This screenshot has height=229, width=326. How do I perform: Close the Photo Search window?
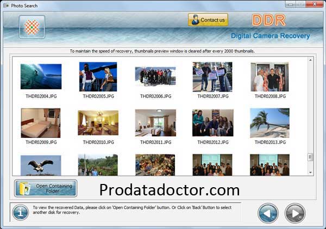pyautogui.click(x=315, y=4)
